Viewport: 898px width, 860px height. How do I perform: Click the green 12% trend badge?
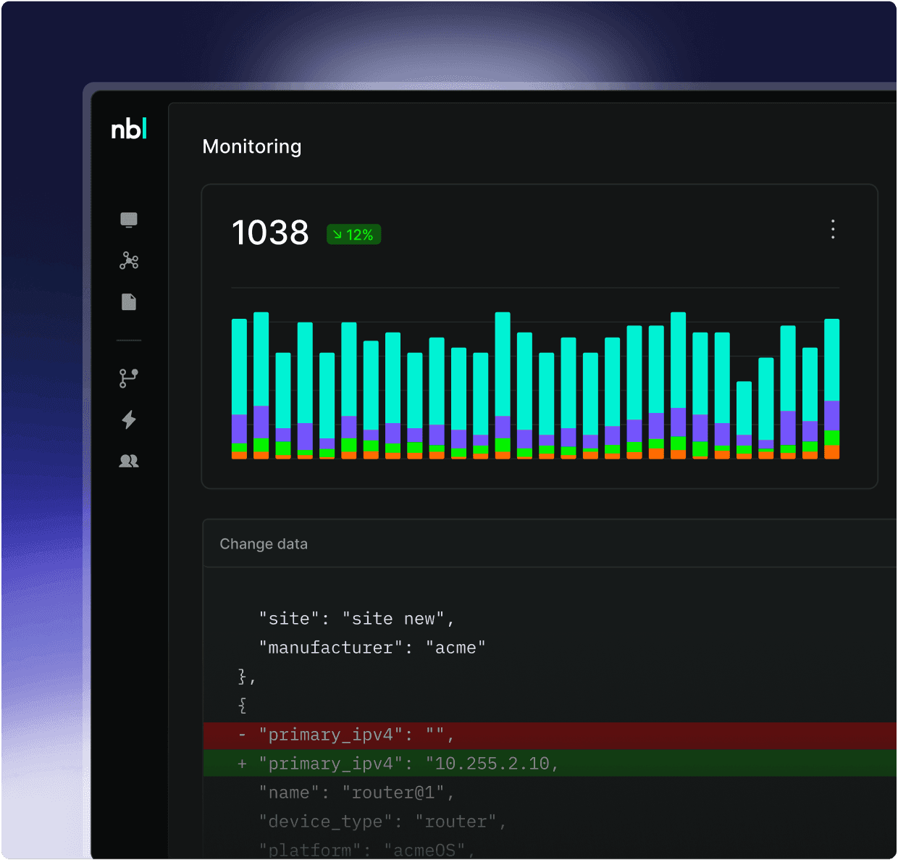[353, 234]
